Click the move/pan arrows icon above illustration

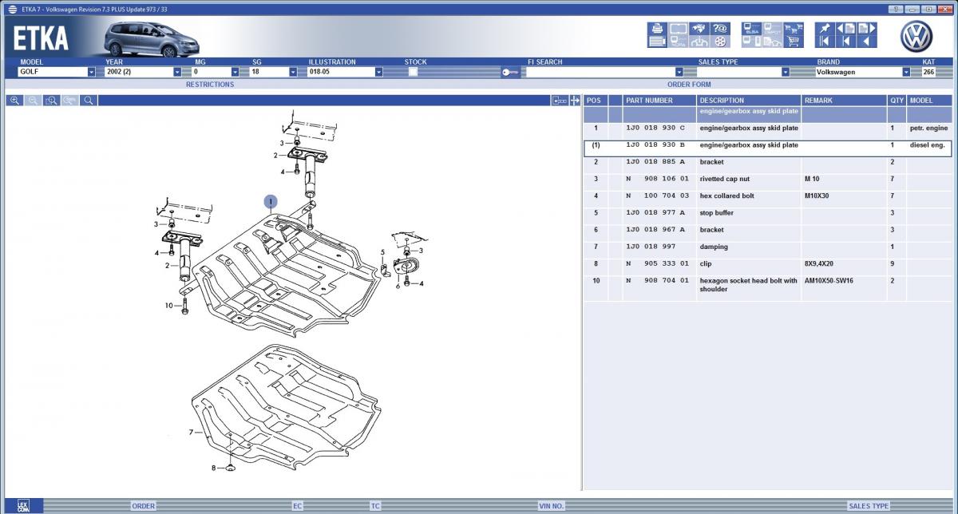tap(574, 101)
